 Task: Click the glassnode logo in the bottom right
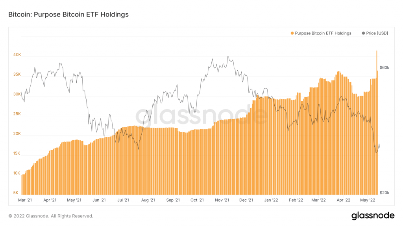(373, 215)
